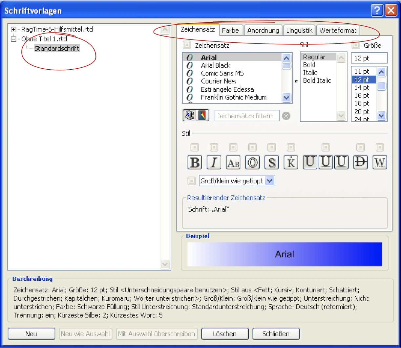Clear the font filter with X icon
The height and width of the screenshot is (348, 401).
click(x=286, y=116)
